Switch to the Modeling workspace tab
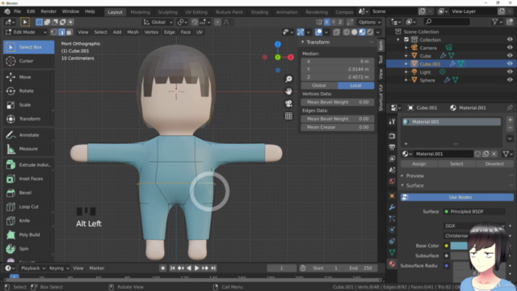The width and height of the screenshot is (517, 291). [140, 12]
